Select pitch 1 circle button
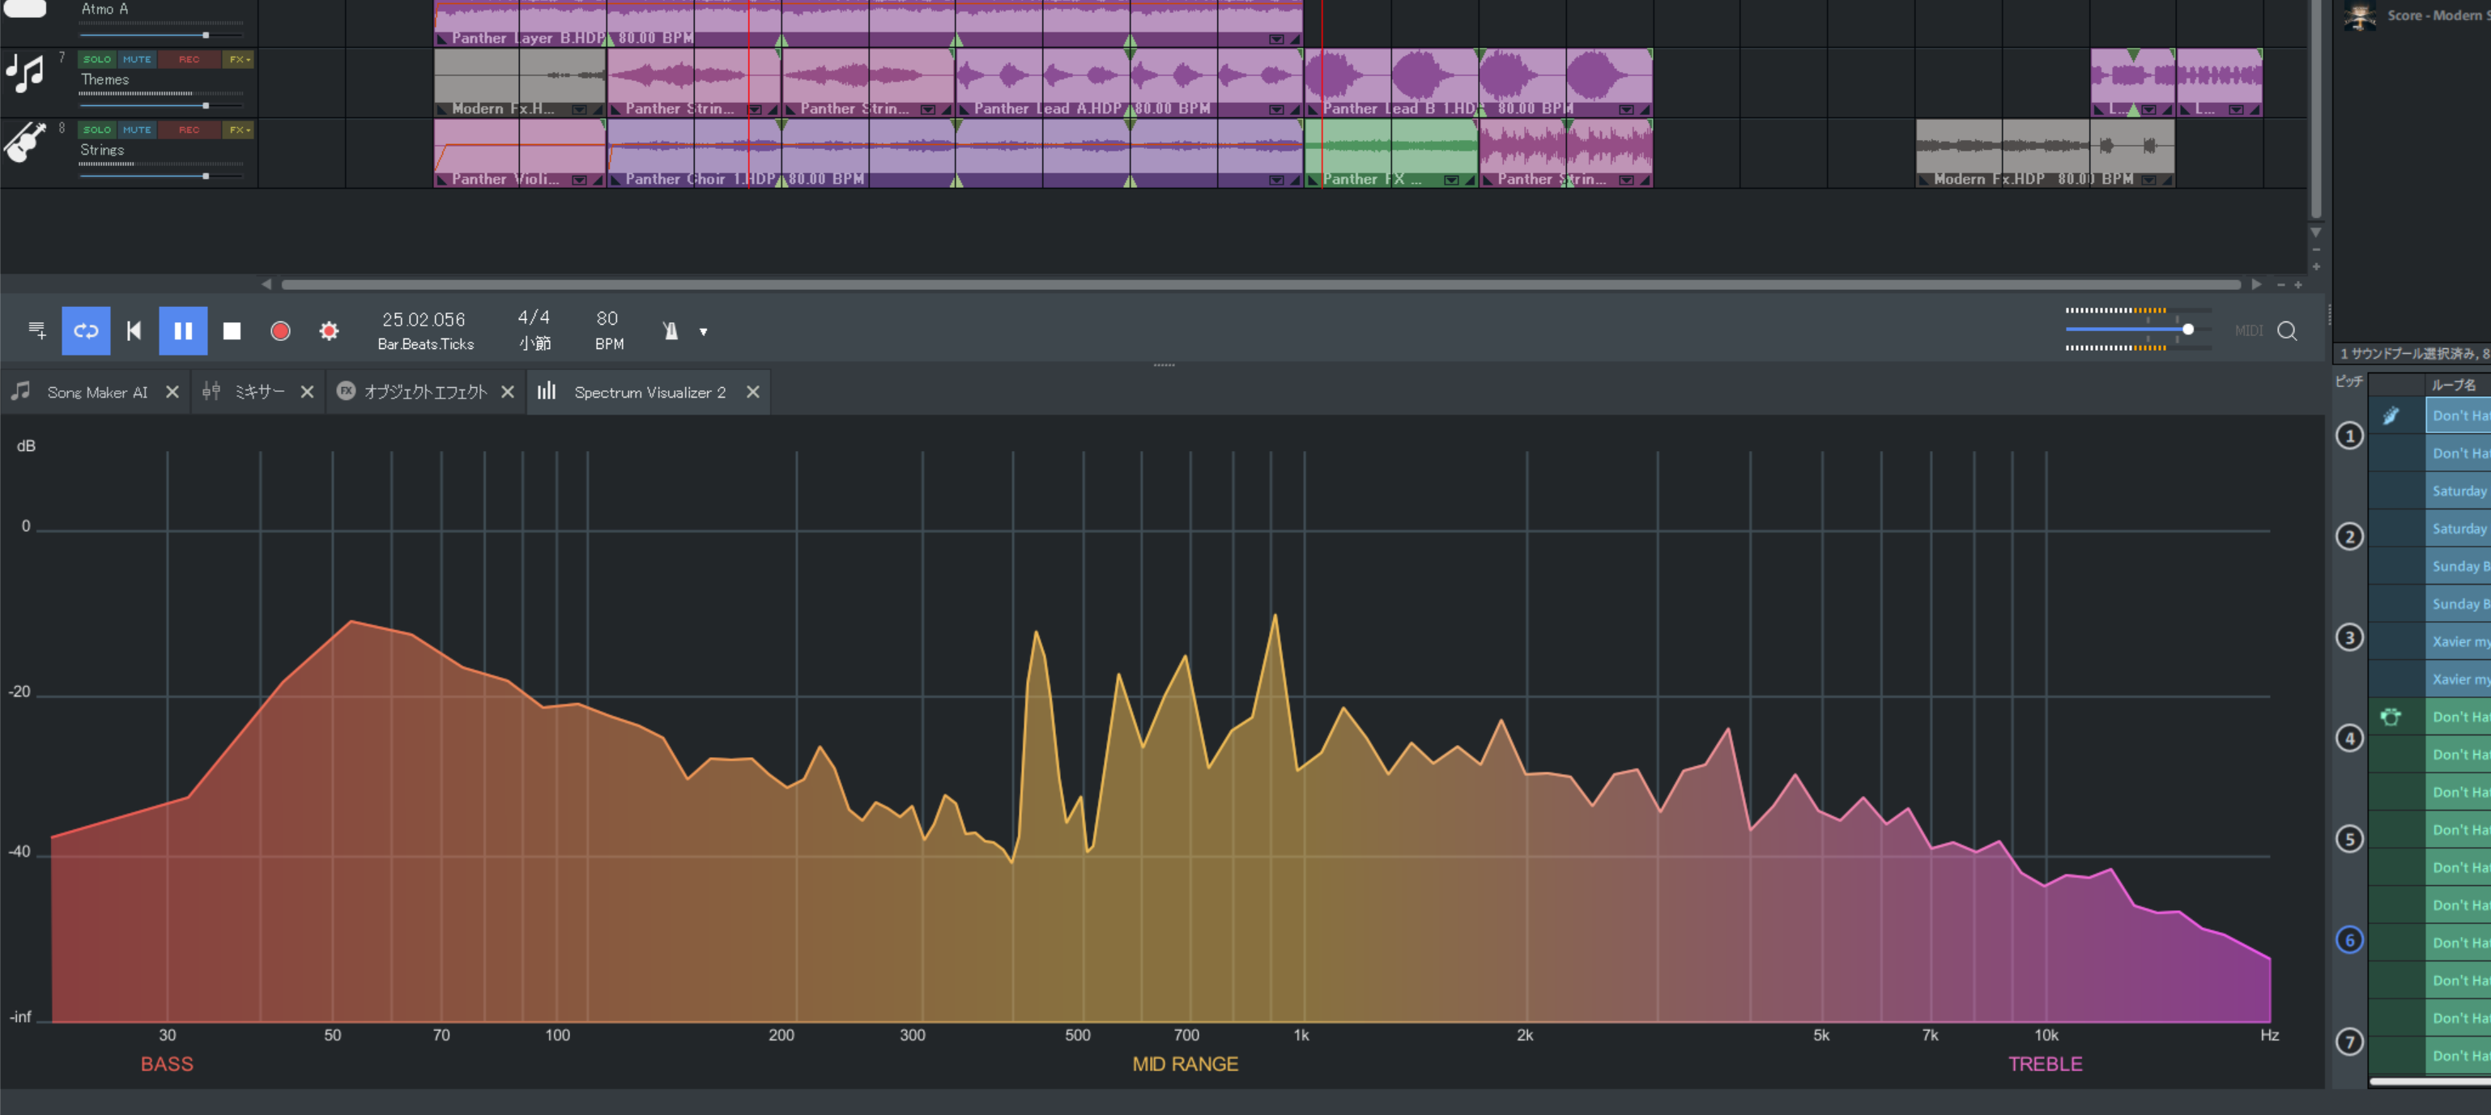The image size is (2491, 1115). pos(2350,435)
